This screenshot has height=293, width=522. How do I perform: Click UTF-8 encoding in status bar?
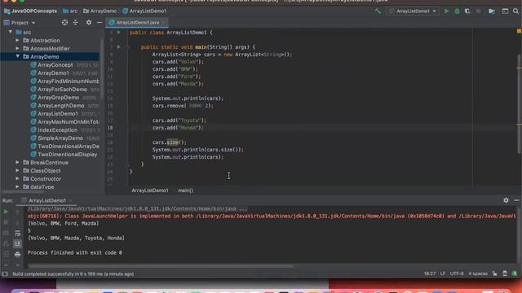pyautogui.click(x=457, y=273)
